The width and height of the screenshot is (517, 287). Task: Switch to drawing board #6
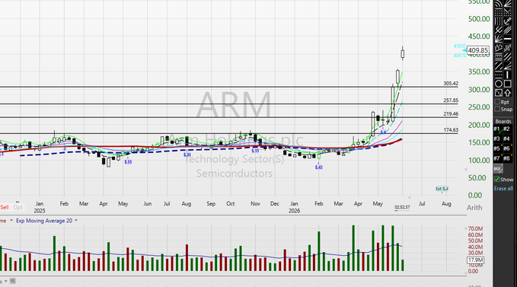507,148
